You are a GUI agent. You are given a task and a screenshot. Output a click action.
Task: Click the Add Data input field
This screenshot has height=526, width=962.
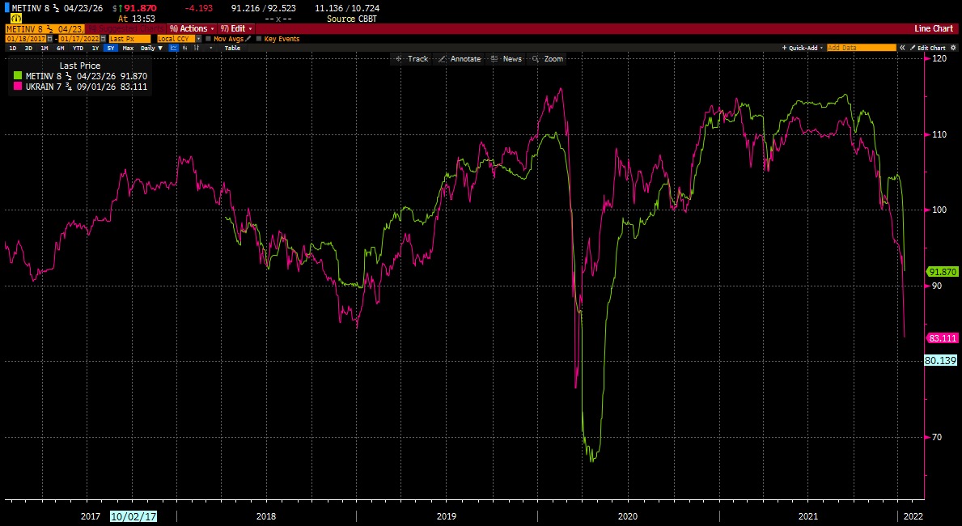862,48
